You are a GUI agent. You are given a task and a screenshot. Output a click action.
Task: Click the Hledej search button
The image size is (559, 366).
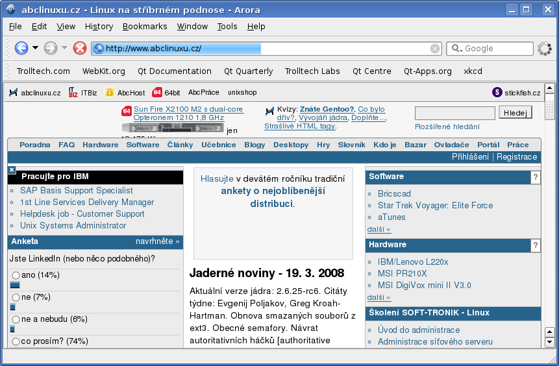point(516,113)
